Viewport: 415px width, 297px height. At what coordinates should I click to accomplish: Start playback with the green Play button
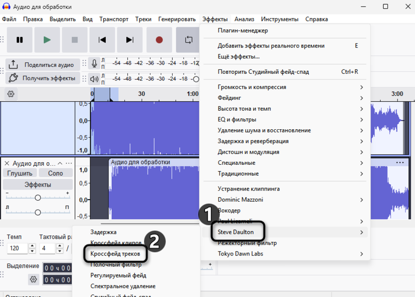point(47,40)
